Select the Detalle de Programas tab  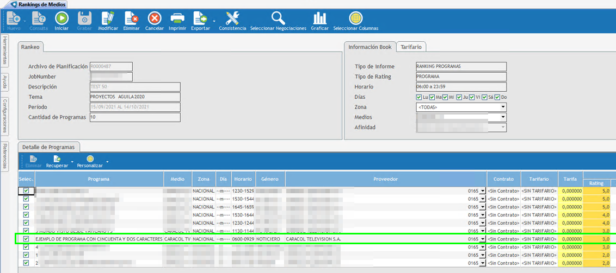[x=49, y=147]
